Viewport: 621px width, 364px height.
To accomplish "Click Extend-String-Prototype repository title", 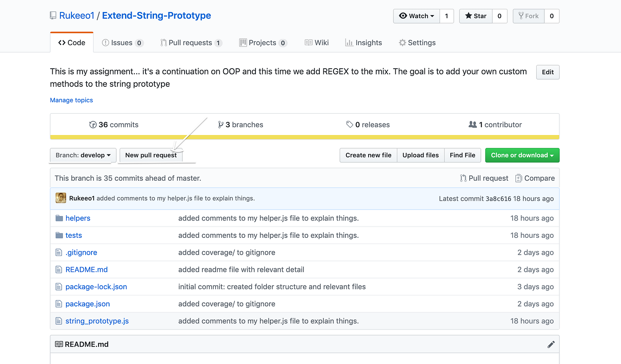I will [157, 16].
